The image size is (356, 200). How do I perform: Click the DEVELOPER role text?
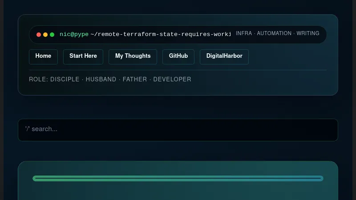point(172,80)
